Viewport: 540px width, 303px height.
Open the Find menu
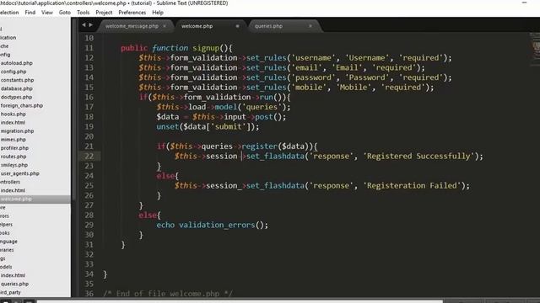30,13
